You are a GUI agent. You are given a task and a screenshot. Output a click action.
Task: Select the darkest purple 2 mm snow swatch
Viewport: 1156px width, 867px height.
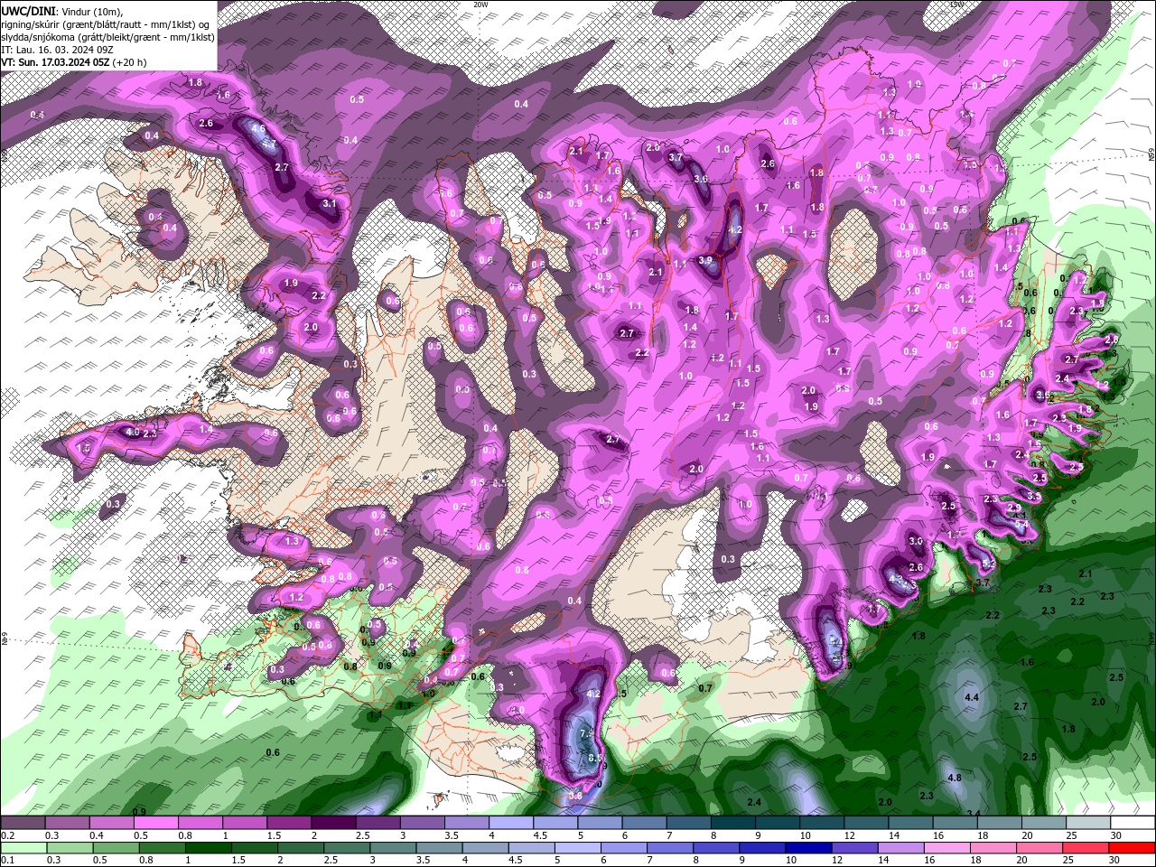pyautogui.click(x=333, y=822)
